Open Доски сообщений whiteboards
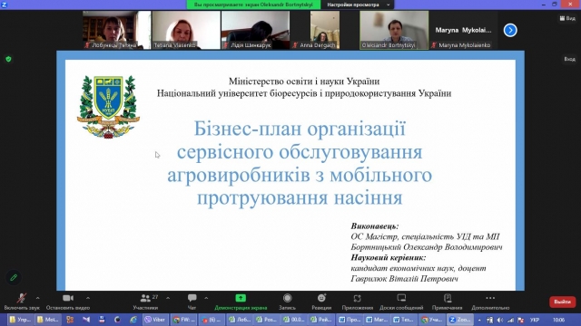 [401, 302]
